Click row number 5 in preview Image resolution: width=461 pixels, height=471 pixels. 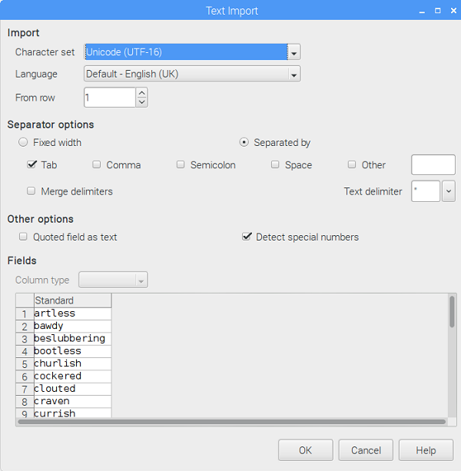pos(25,364)
